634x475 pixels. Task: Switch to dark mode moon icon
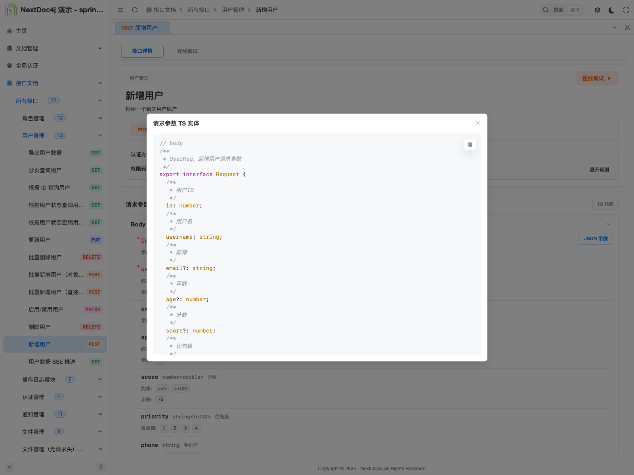click(611, 10)
